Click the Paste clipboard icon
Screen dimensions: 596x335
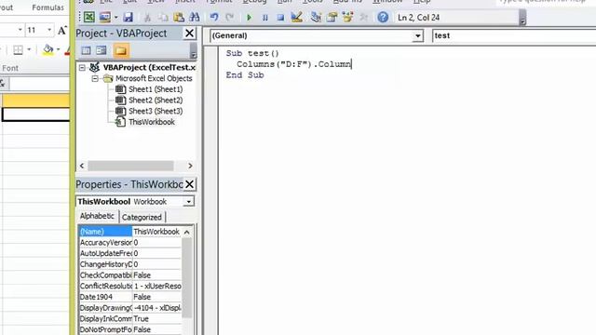click(179, 17)
